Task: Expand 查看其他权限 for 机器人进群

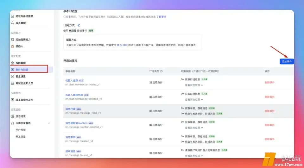Action: [194, 85]
